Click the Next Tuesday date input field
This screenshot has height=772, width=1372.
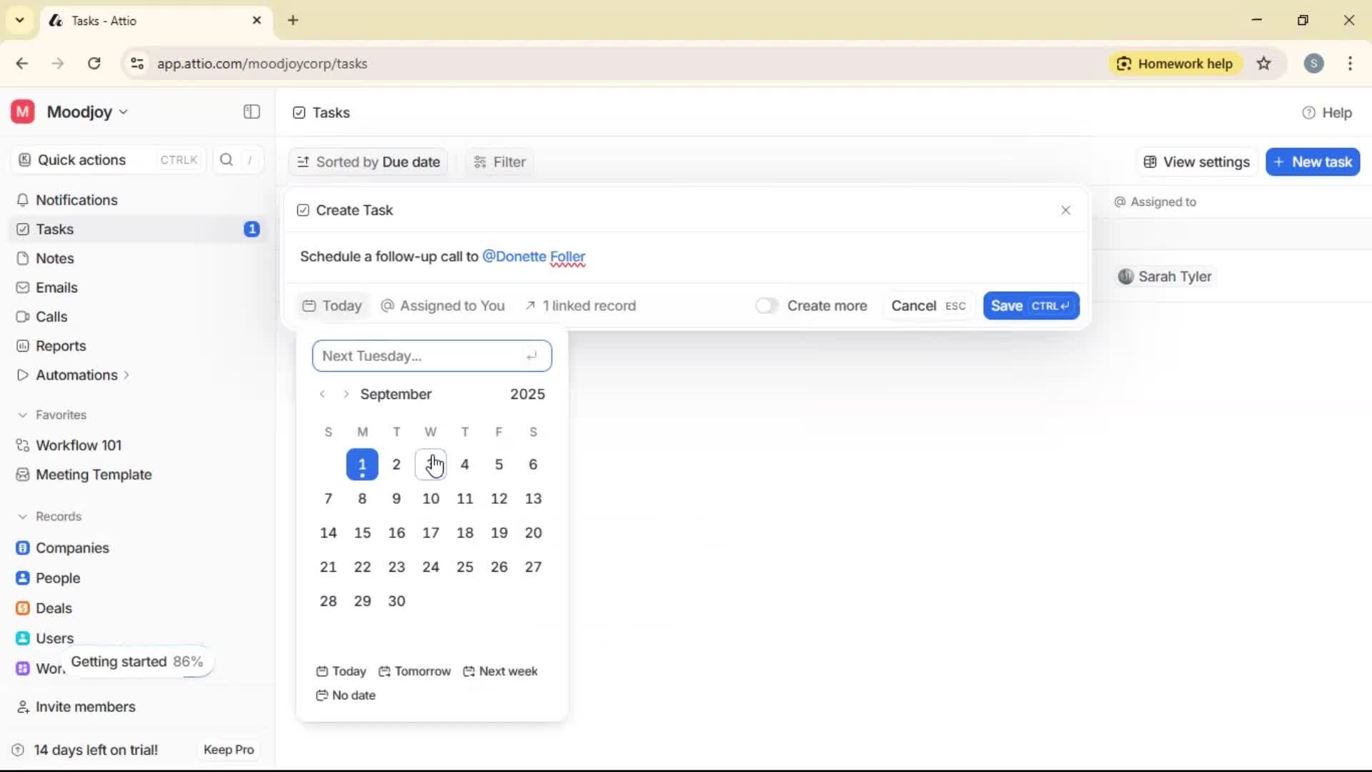[432, 355]
